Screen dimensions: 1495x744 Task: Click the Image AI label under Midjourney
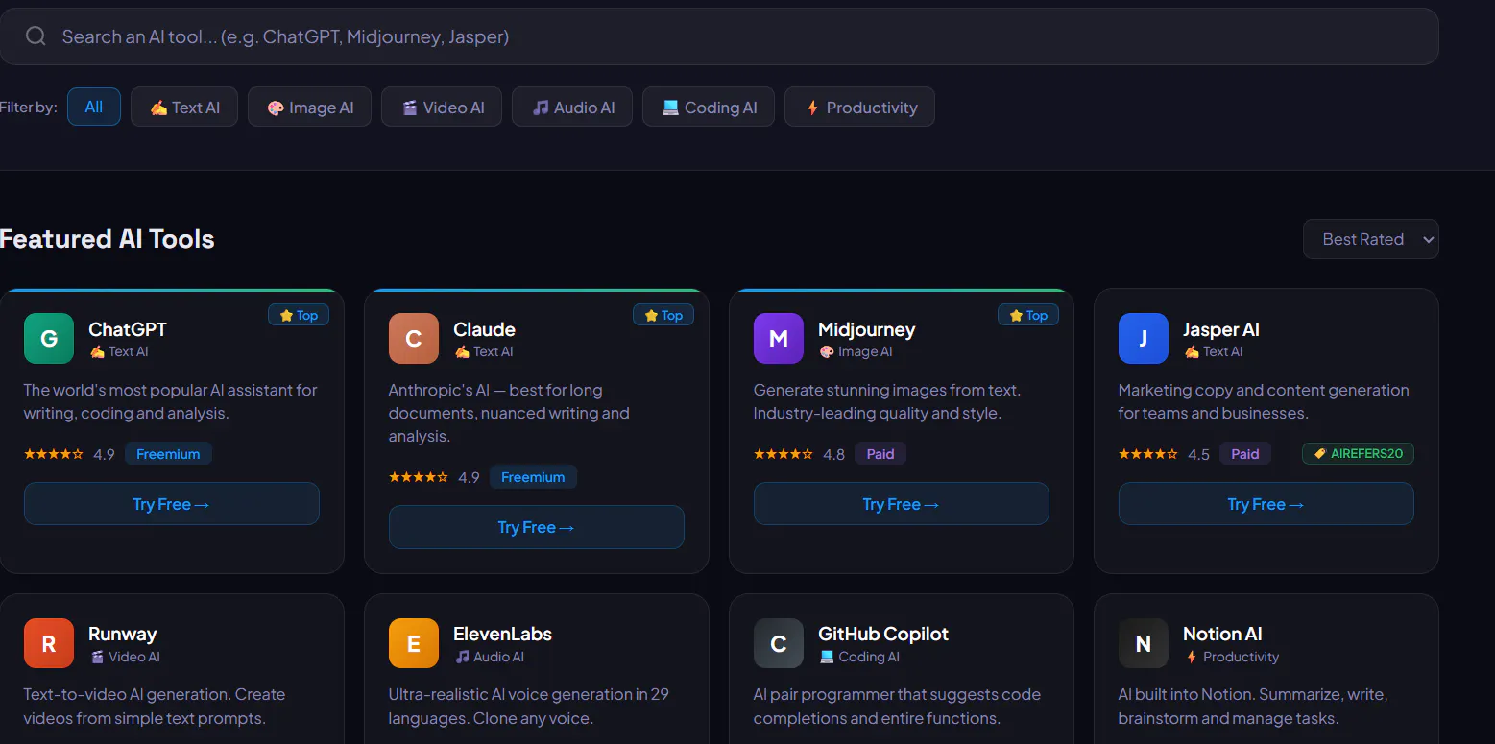pos(856,351)
